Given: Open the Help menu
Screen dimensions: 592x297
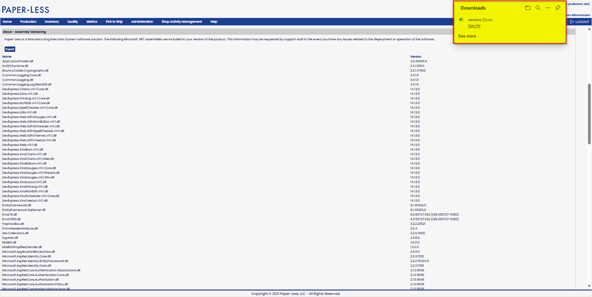Looking at the screenshot, I should click(x=214, y=22).
